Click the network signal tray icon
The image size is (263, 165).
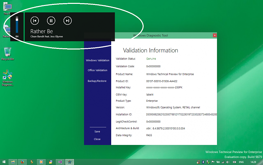tap(223, 162)
